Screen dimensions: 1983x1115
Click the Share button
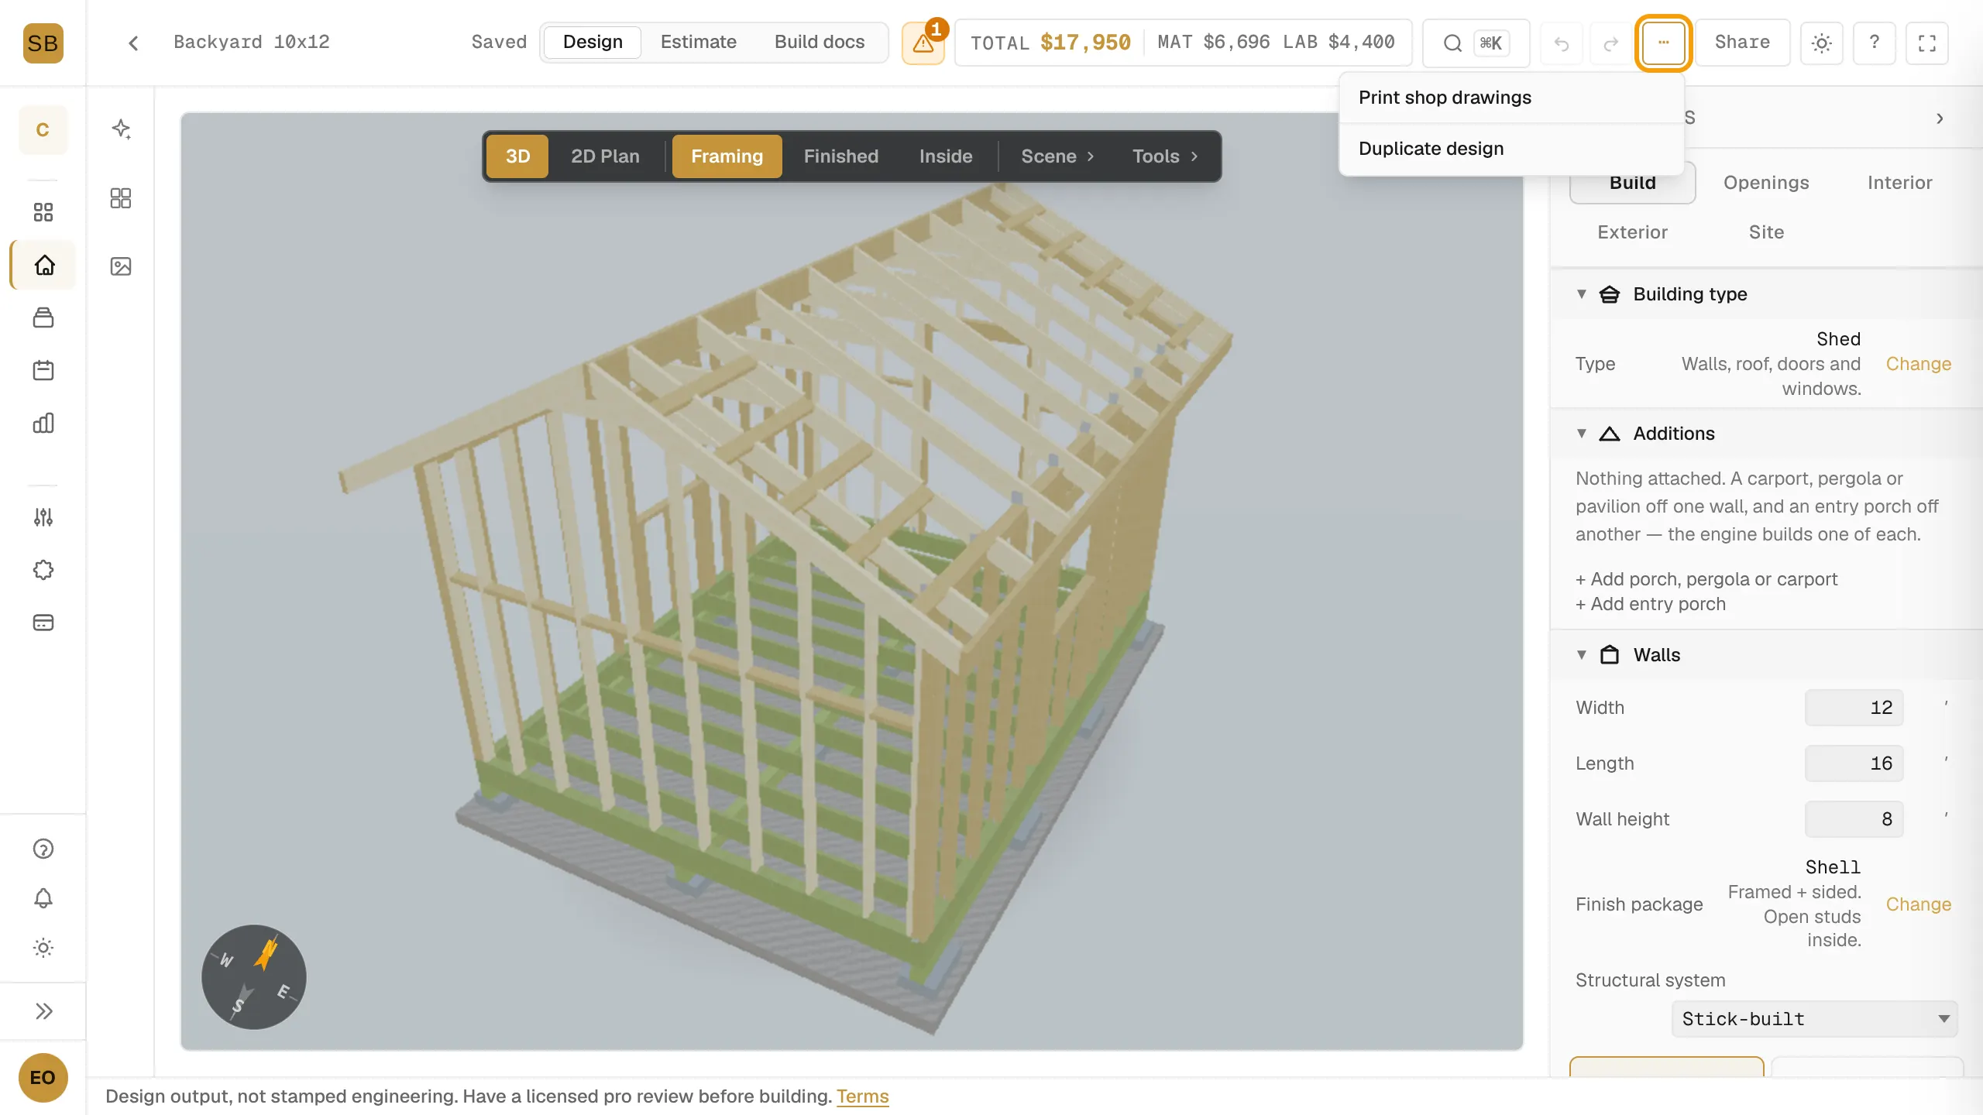click(x=1742, y=43)
